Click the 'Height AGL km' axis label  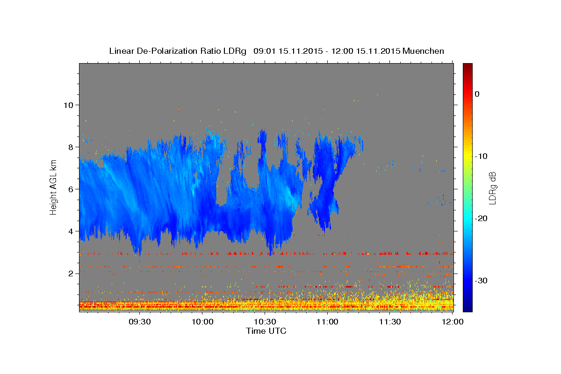(x=53, y=187)
